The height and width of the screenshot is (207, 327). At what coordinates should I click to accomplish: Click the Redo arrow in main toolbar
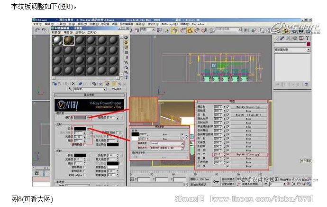44,30
